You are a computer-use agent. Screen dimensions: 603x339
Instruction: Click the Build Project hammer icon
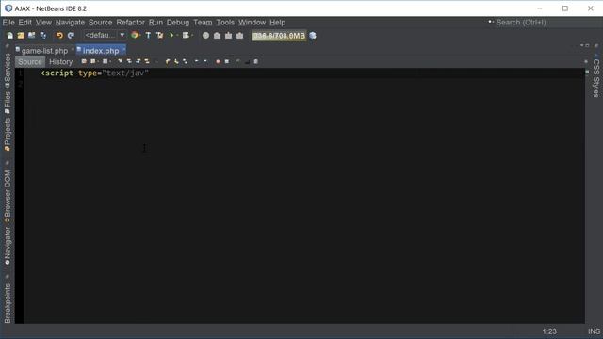click(x=148, y=36)
